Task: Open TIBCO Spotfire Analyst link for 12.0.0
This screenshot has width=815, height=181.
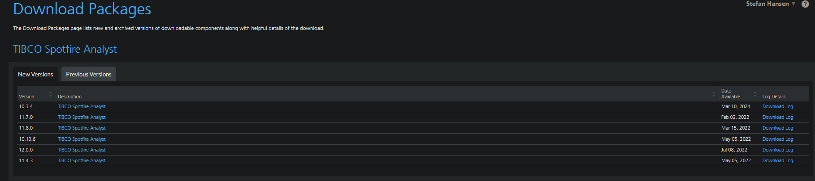Action: (82, 150)
